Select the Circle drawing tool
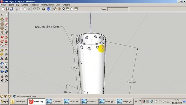The height and width of the screenshot is (105, 186). coord(2,28)
